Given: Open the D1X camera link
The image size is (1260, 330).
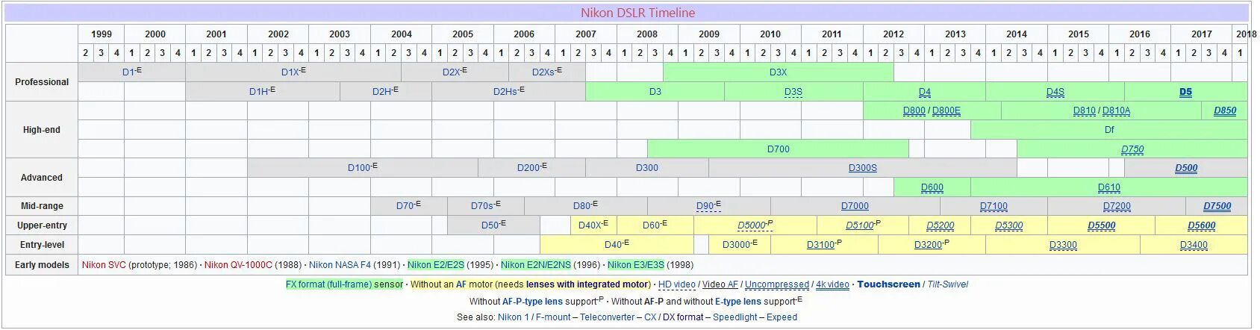Looking at the screenshot, I should click(x=290, y=72).
